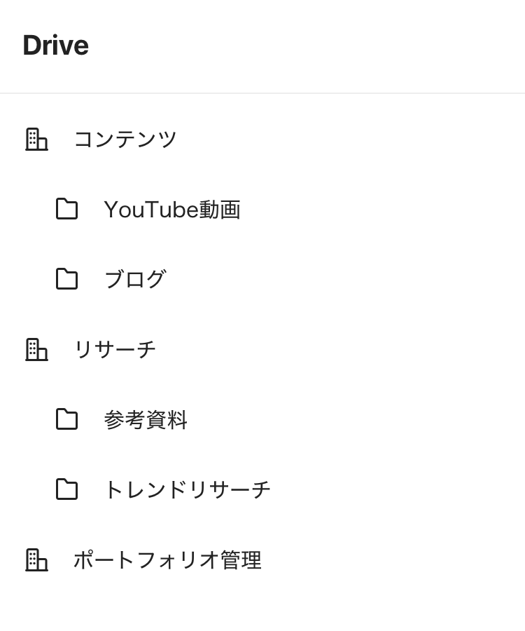Image resolution: width=525 pixels, height=631 pixels.
Task: Open the YouTube動画 folder label
Action: pos(172,209)
